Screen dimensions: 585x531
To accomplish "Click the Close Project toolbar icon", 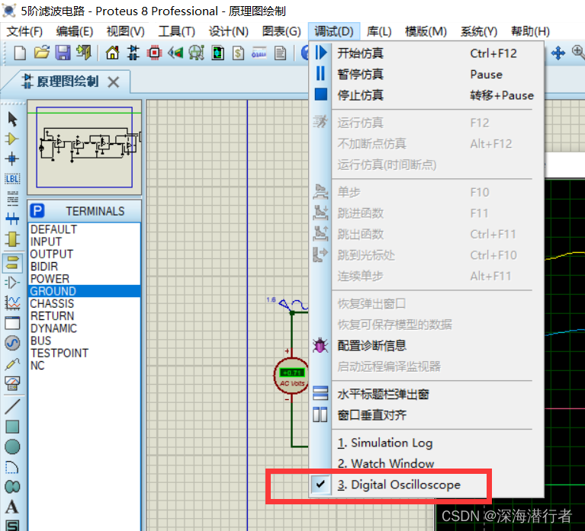I will [84, 53].
